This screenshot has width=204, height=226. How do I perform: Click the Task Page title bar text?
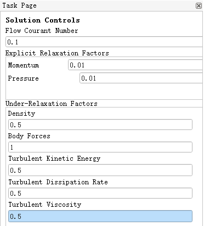tap(20, 5)
